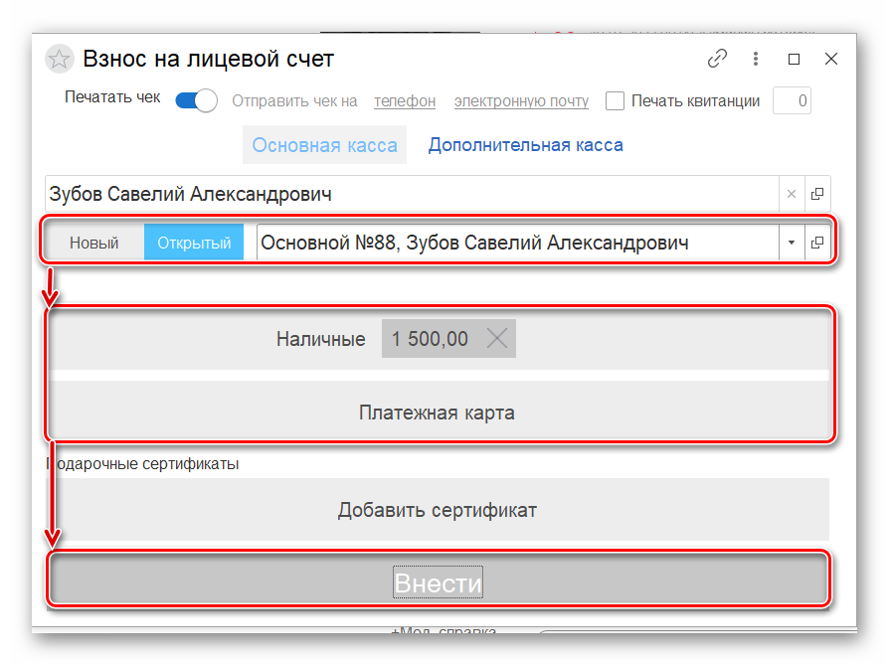The height and width of the screenshot is (665, 889).
Task: Maximize the deposit dialog window
Action: pyautogui.click(x=794, y=59)
